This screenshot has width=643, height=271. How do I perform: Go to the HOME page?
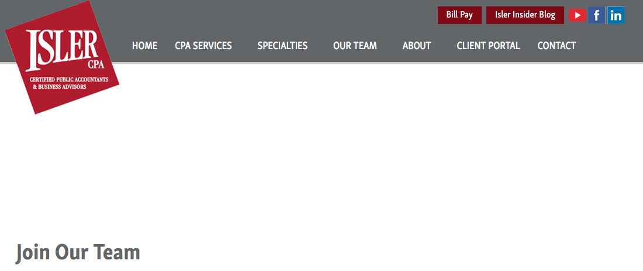tap(144, 46)
